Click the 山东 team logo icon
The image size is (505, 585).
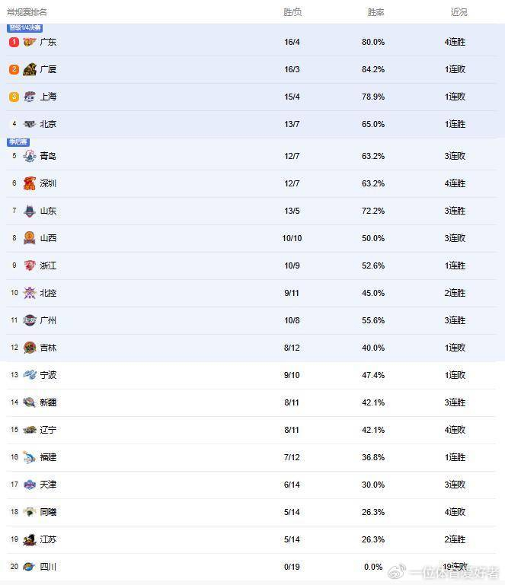point(30,211)
